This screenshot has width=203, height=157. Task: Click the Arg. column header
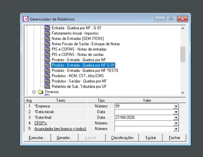[x=29, y=100]
